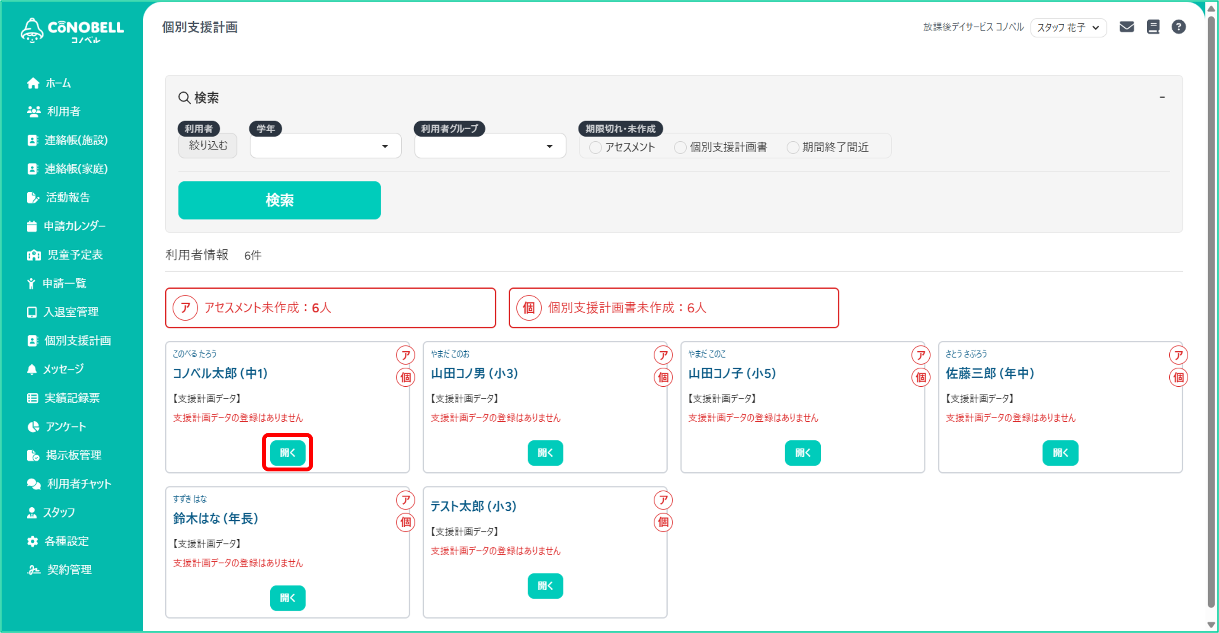Open スタッフ in sidebar
The height and width of the screenshot is (633, 1219).
pos(51,512)
